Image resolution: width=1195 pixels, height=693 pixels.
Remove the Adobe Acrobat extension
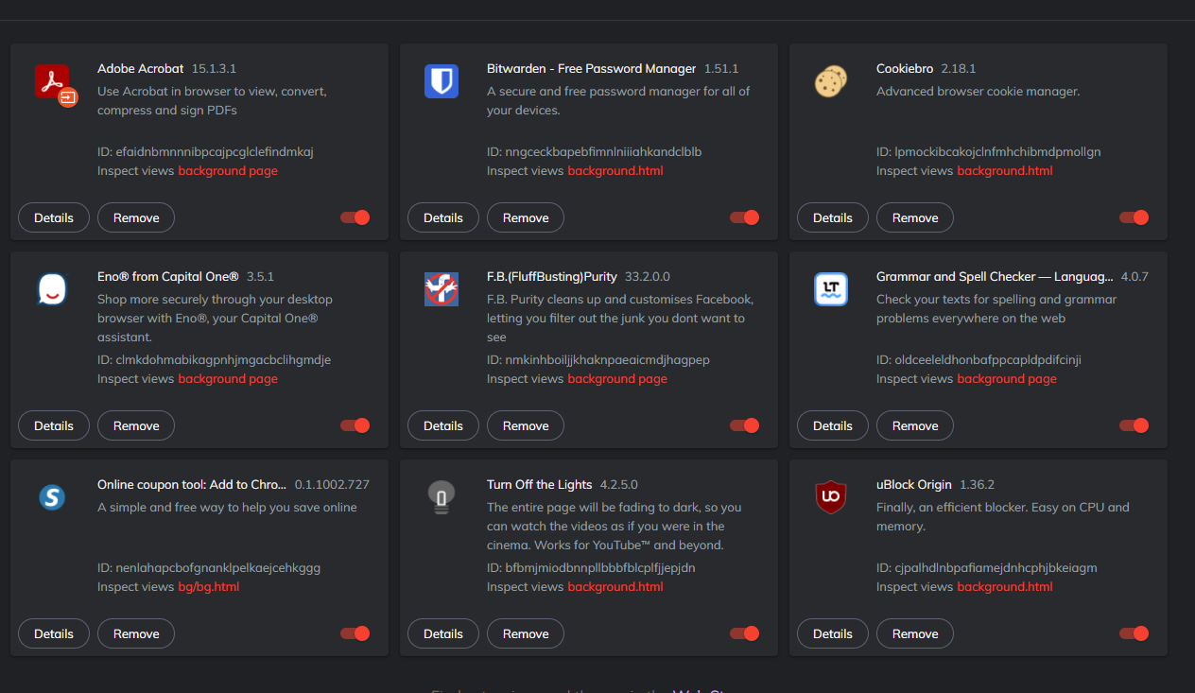click(136, 217)
